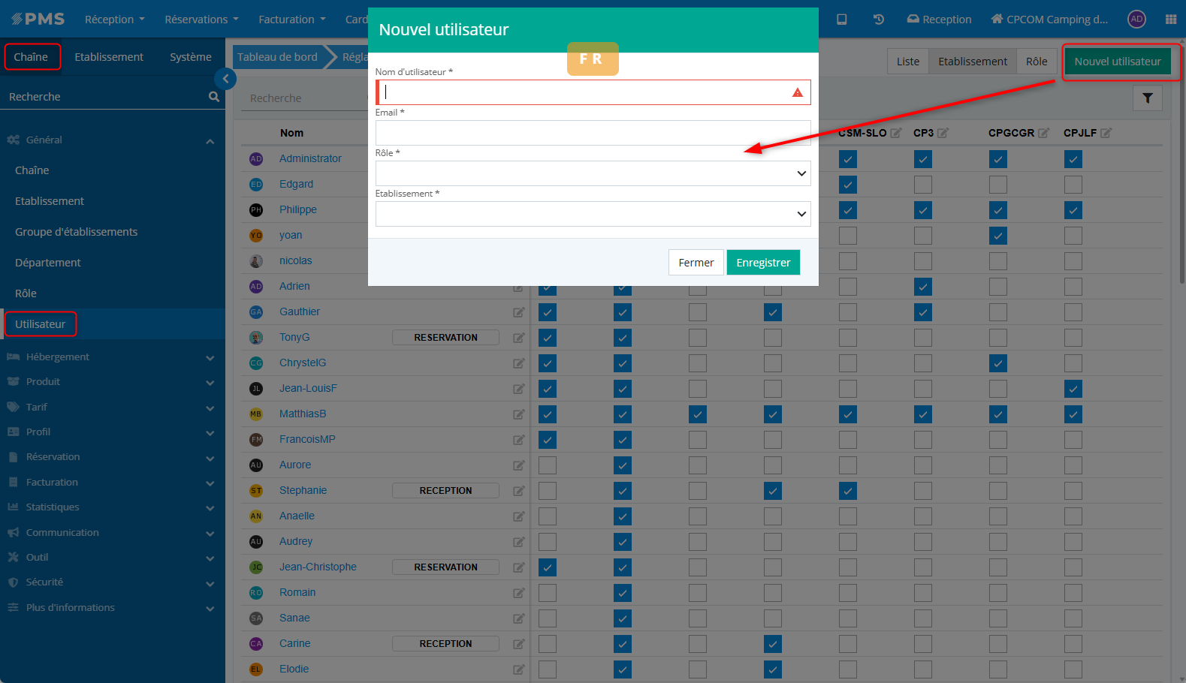
Task: Open the Réception menu
Action: tap(114, 20)
